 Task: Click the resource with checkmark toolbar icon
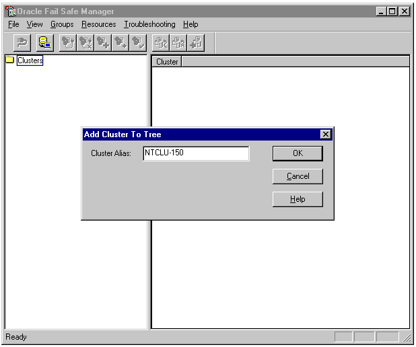coord(161,42)
